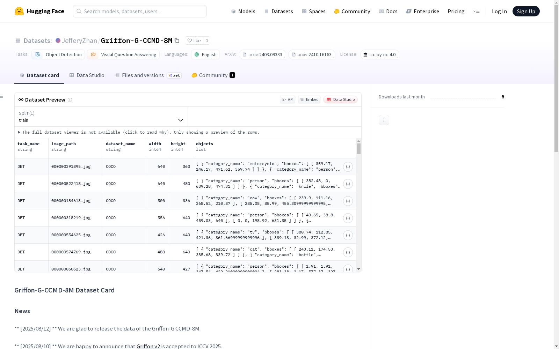The image size is (559, 349).
Task: Click the Griffon-G-CCMD-8M dataset title
Action: point(137,40)
